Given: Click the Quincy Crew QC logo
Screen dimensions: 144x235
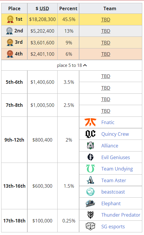Looking at the screenshot, I should (x=90, y=134).
